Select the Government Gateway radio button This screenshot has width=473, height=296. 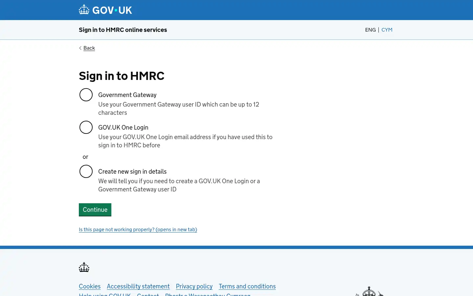click(x=86, y=95)
